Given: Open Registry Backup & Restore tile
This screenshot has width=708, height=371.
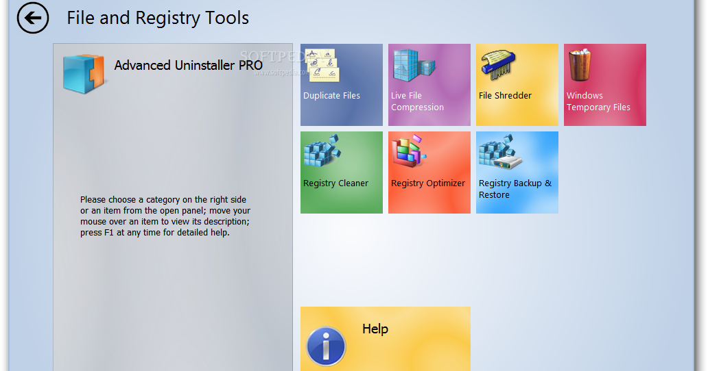Looking at the screenshot, I should (x=517, y=172).
